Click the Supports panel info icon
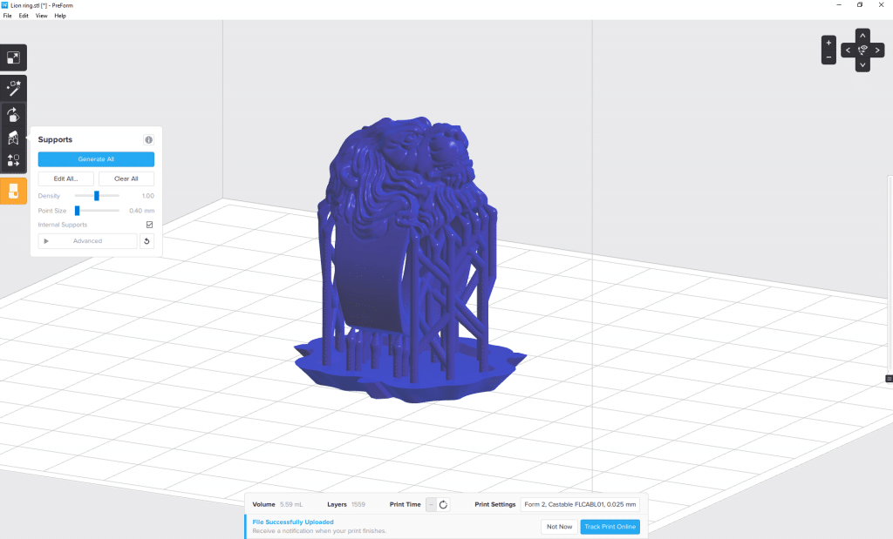This screenshot has width=893, height=539. (x=148, y=139)
